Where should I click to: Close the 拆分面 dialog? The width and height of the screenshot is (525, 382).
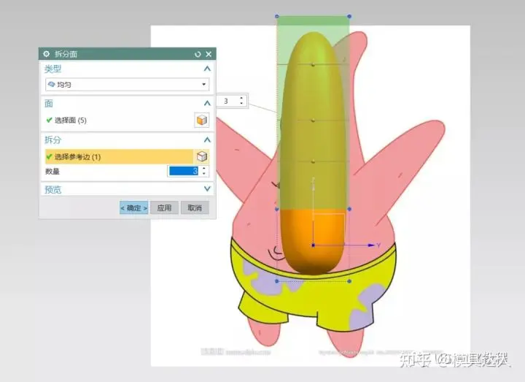209,54
